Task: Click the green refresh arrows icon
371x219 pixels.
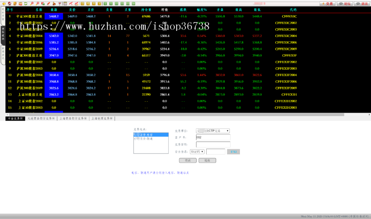Action: click(26, 3)
